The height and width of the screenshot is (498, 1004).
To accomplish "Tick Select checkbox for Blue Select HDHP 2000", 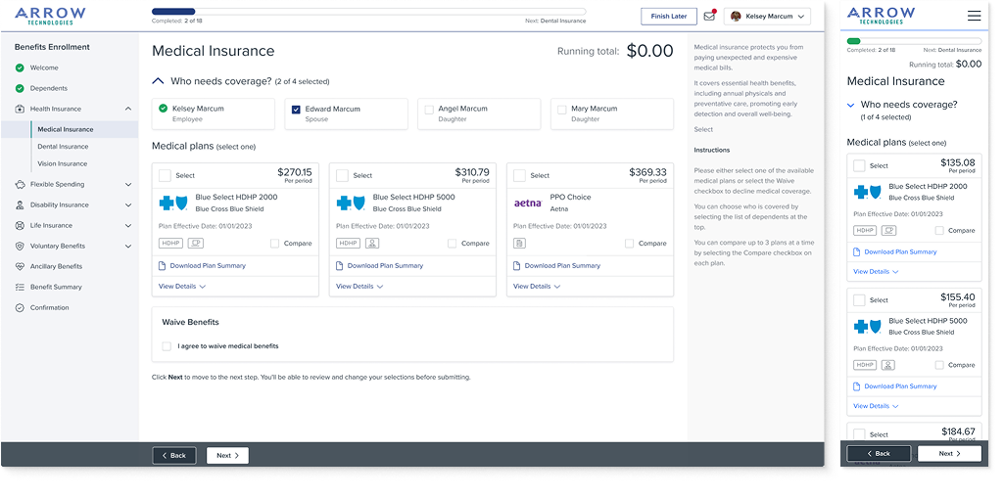I will point(165,175).
